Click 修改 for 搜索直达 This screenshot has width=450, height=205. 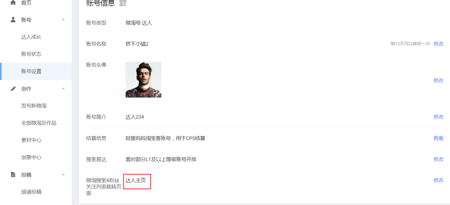click(x=439, y=159)
